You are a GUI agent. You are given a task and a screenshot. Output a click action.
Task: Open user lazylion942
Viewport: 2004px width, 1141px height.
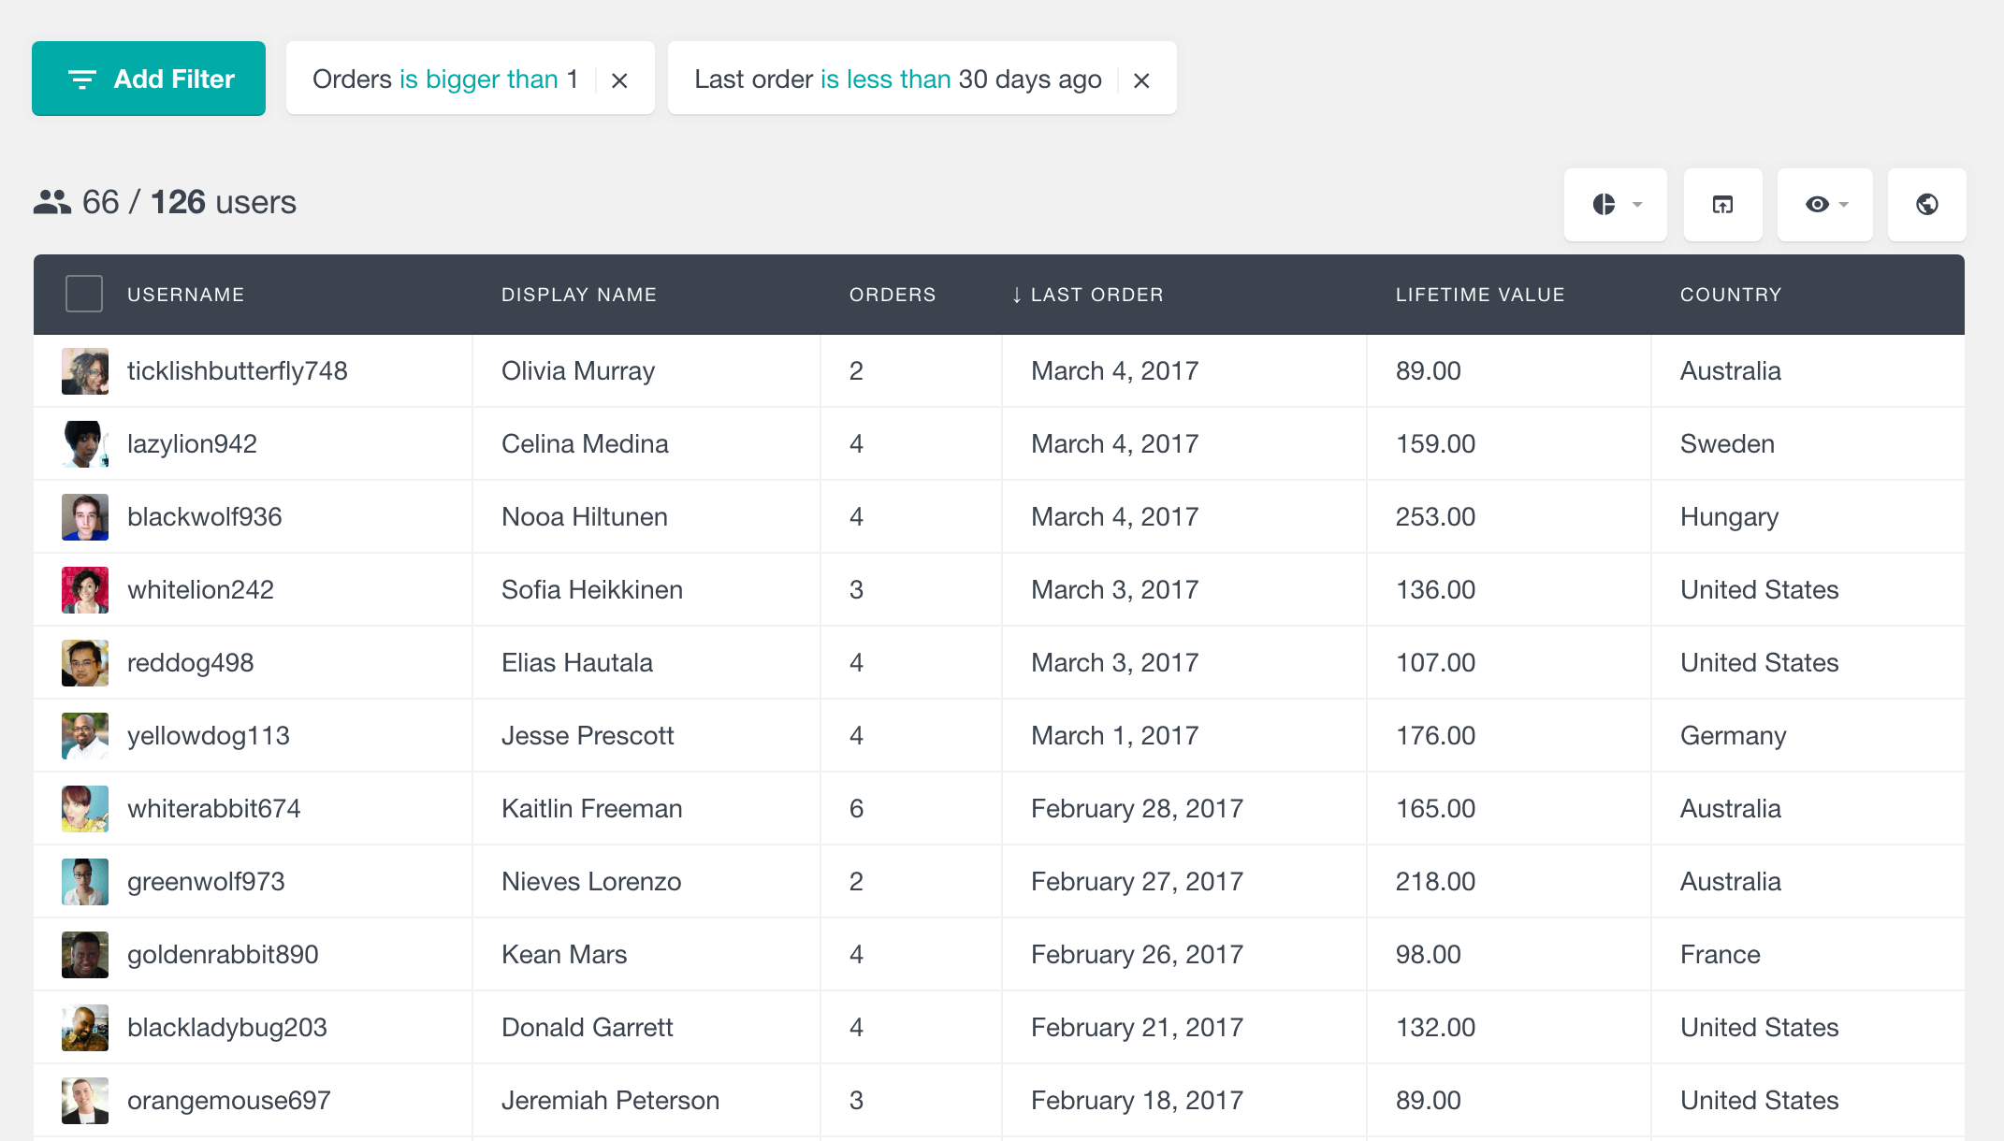coord(192,444)
